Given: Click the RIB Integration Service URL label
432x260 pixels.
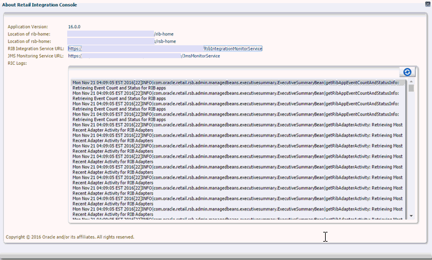Looking at the screenshot, I should coord(35,48).
